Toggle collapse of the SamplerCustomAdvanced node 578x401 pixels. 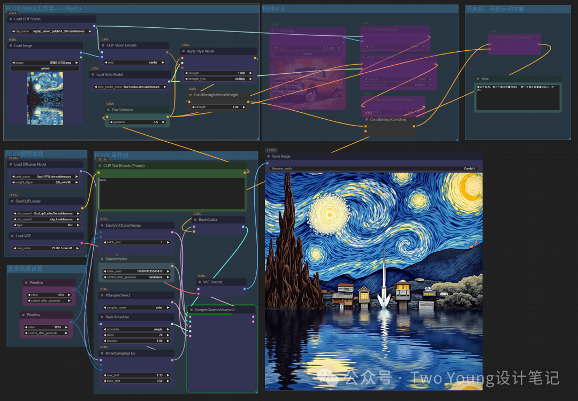coord(191,310)
